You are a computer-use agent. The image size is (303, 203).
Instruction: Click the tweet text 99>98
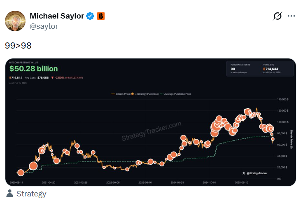[18, 45]
